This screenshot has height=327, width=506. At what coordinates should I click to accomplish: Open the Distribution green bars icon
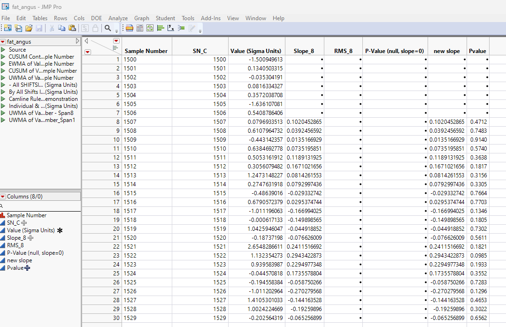click(160, 28)
